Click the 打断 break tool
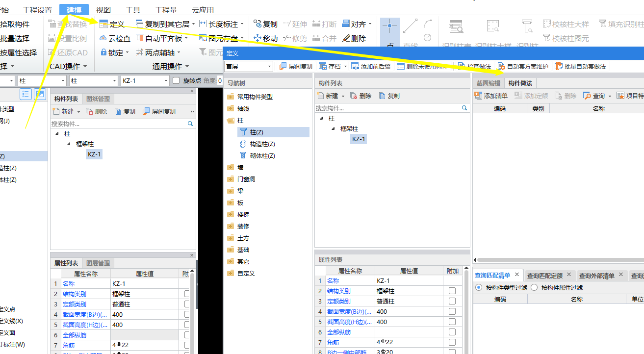 [x=324, y=24]
